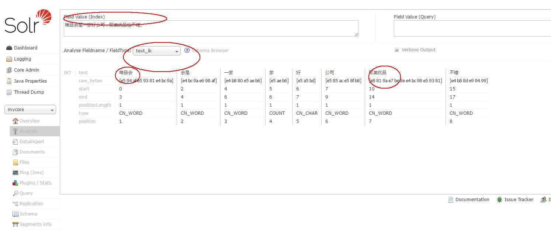Open the Dashboard icon in sidebar
551x241 pixels.
click(x=9, y=48)
